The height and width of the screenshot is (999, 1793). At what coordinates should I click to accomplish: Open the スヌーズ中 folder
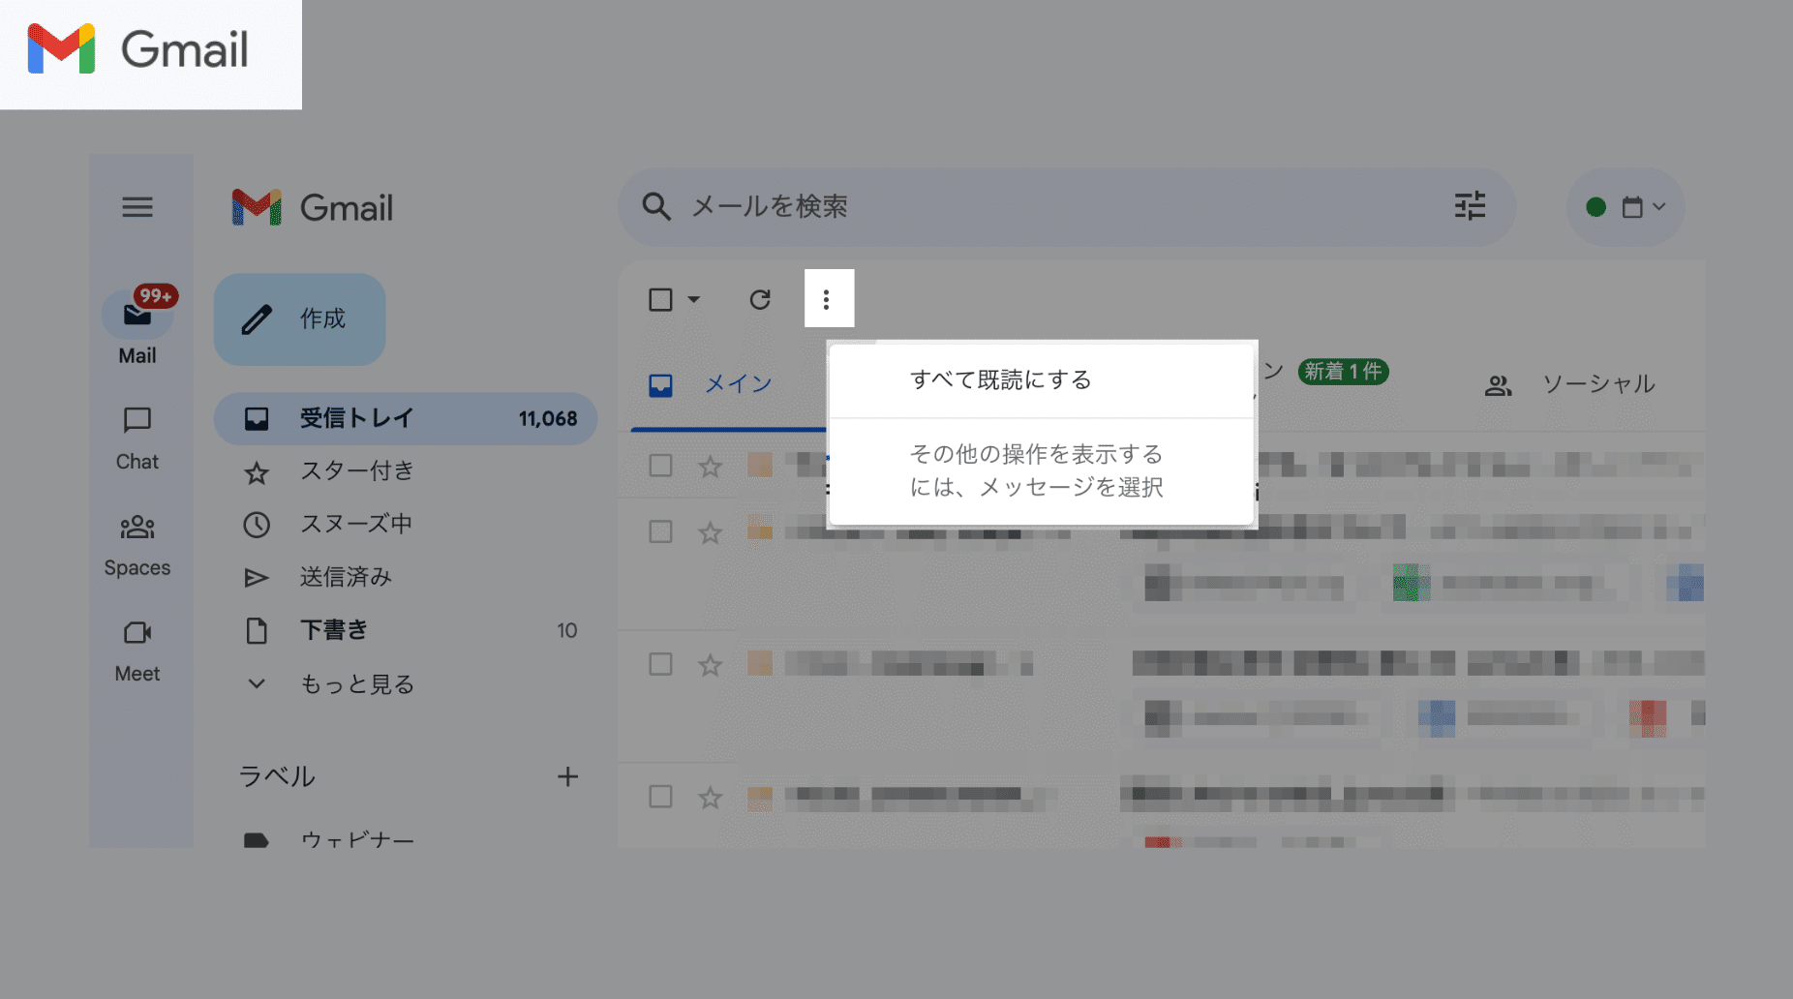(x=406, y=524)
